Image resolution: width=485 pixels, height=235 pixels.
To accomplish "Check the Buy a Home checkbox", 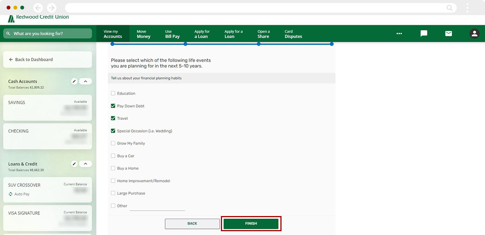I will point(113,168).
